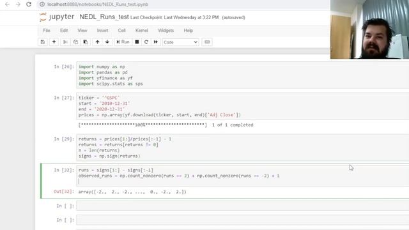Click the Jupyter logo
The image size is (409, 230).
[57, 17]
